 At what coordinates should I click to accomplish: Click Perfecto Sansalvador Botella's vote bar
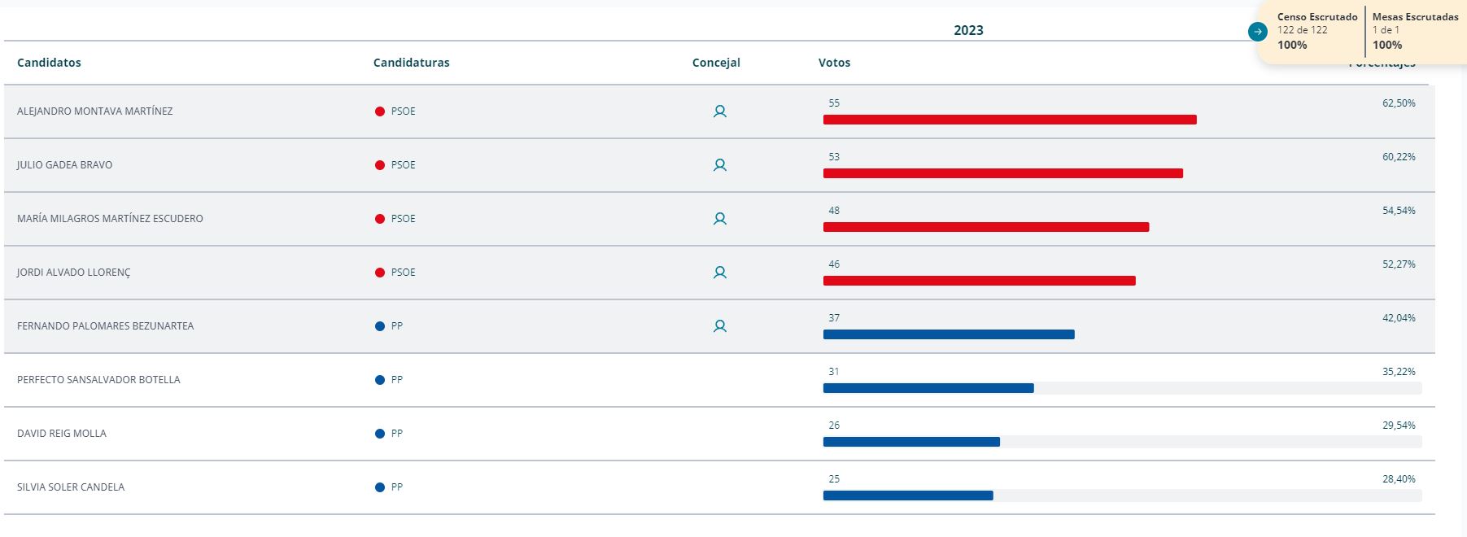[x=928, y=388]
